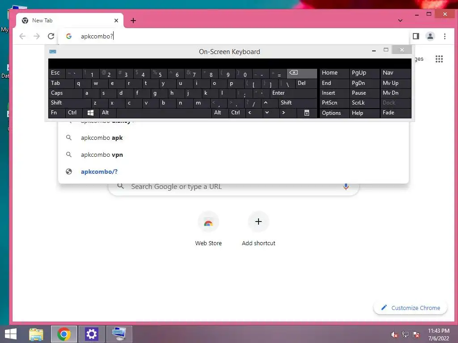Select the apkcombo apk suggestion

233,138
